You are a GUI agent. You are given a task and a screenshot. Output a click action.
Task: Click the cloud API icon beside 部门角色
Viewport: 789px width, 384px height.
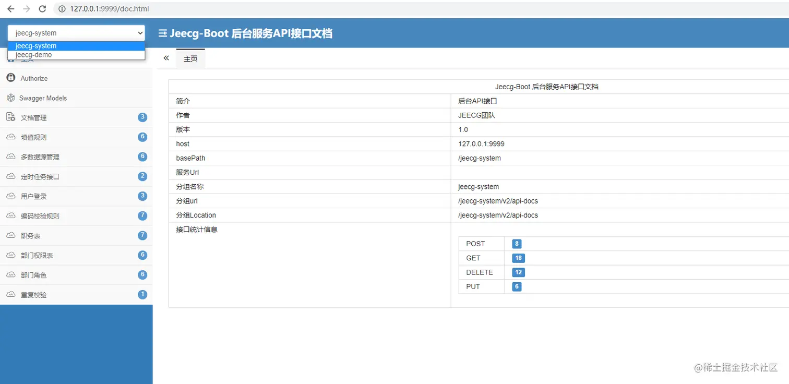coord(10,274)
